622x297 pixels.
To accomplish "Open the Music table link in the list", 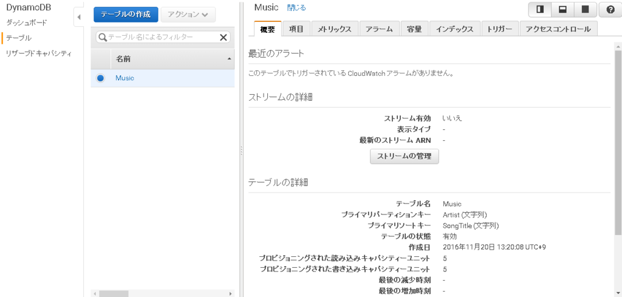I will [x=125, y=78].
